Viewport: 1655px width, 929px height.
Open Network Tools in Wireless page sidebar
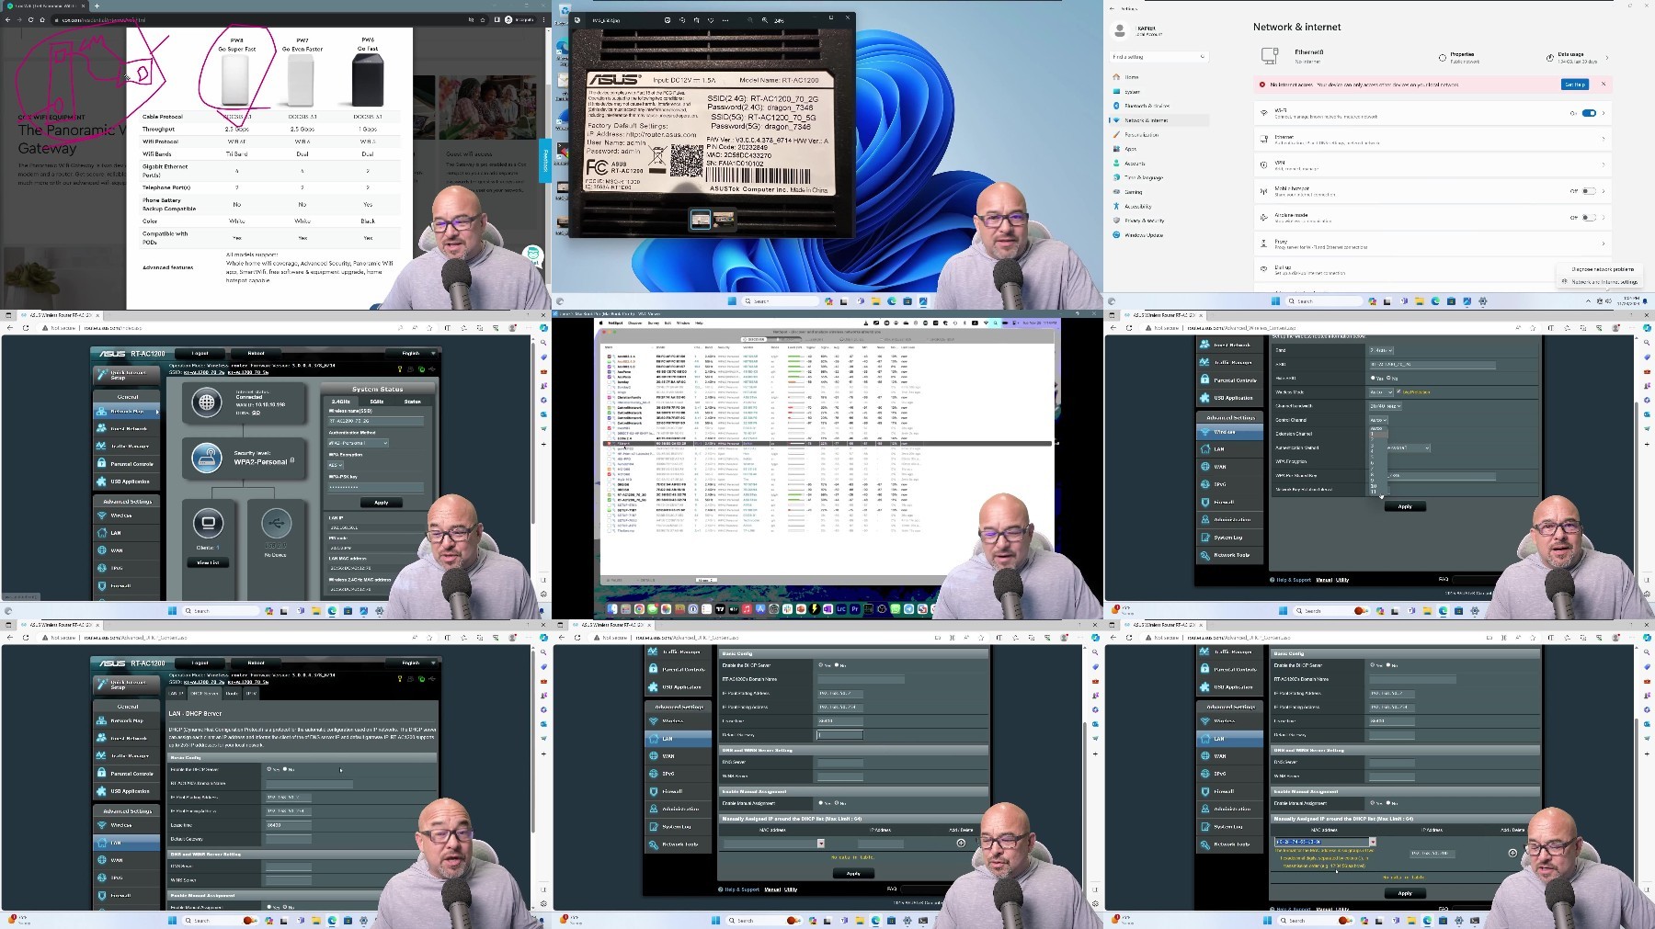1232,555
